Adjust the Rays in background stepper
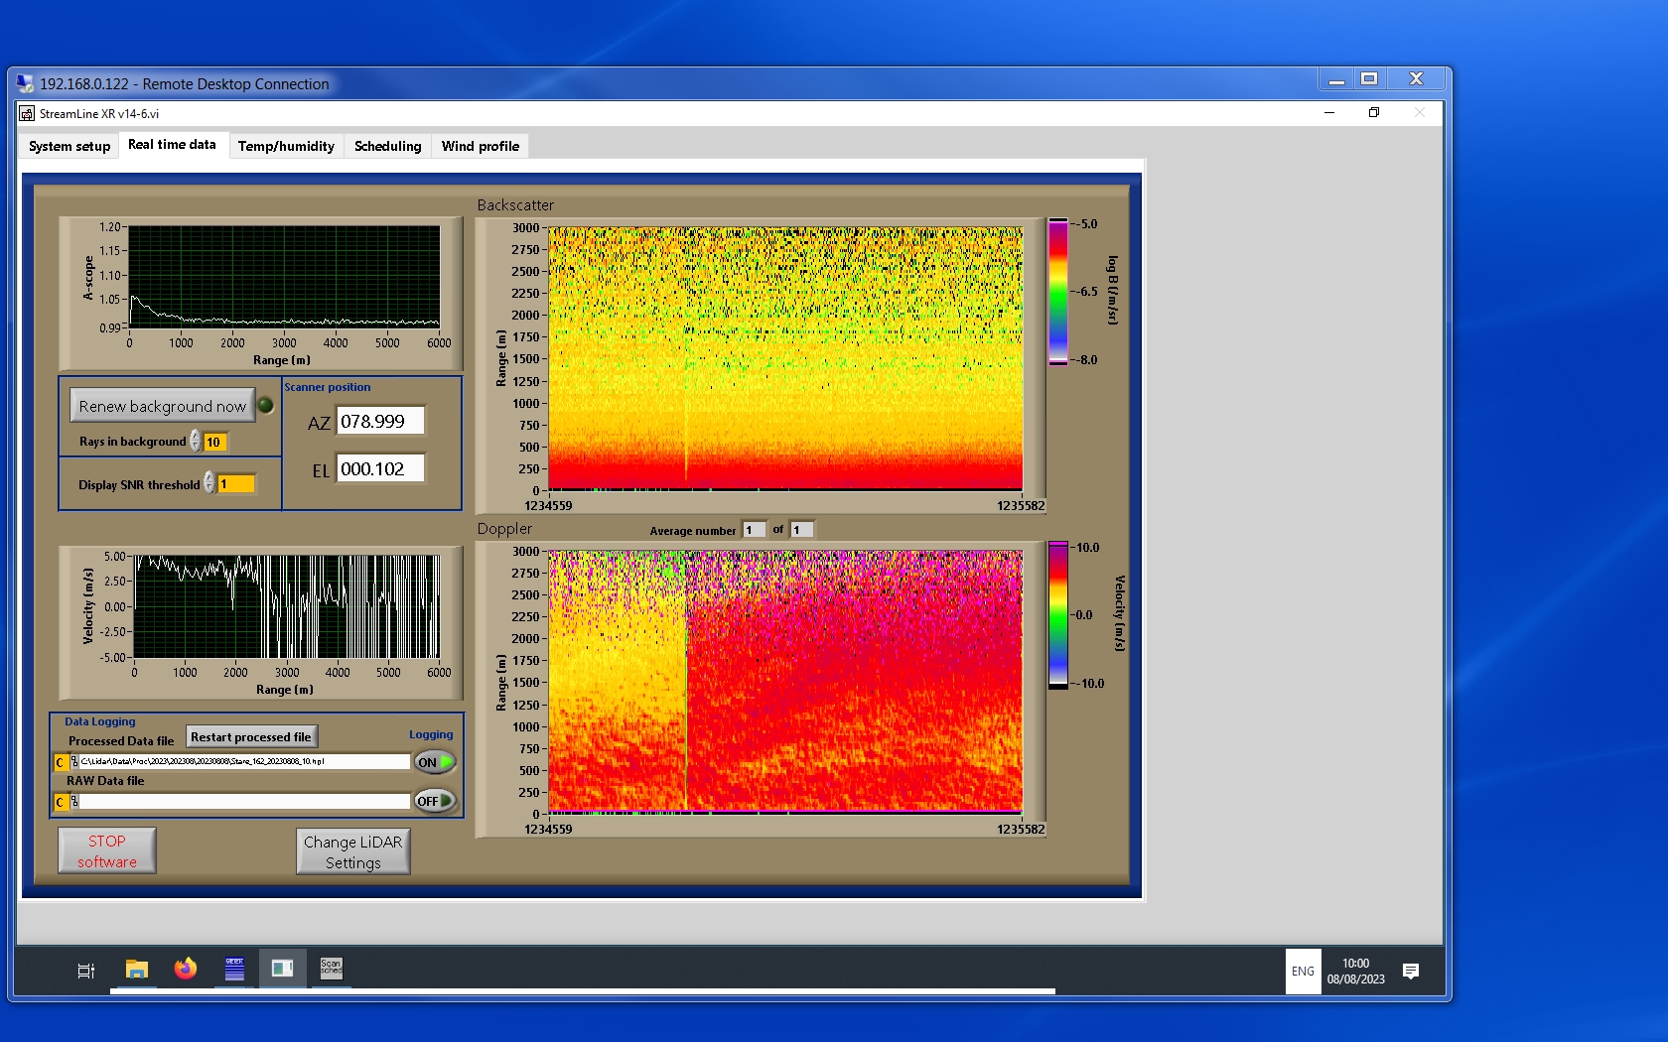Image resolution: width=1668 pixels, height=1042 pixels. [x=196, y=442]
